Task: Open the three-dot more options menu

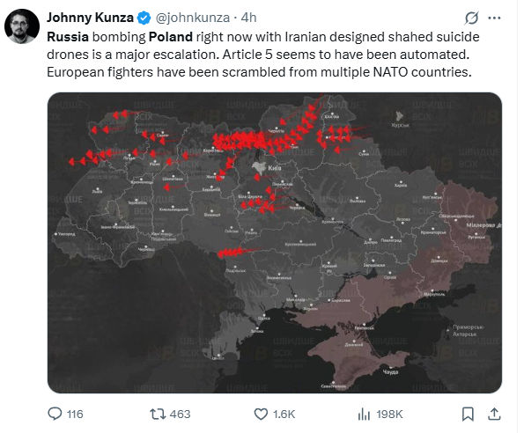Action: pos(494,18)
